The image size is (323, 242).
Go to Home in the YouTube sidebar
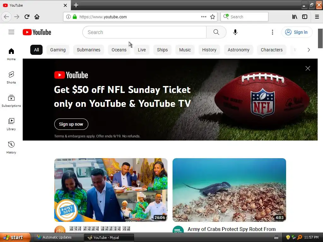click(x=11, y=54)
